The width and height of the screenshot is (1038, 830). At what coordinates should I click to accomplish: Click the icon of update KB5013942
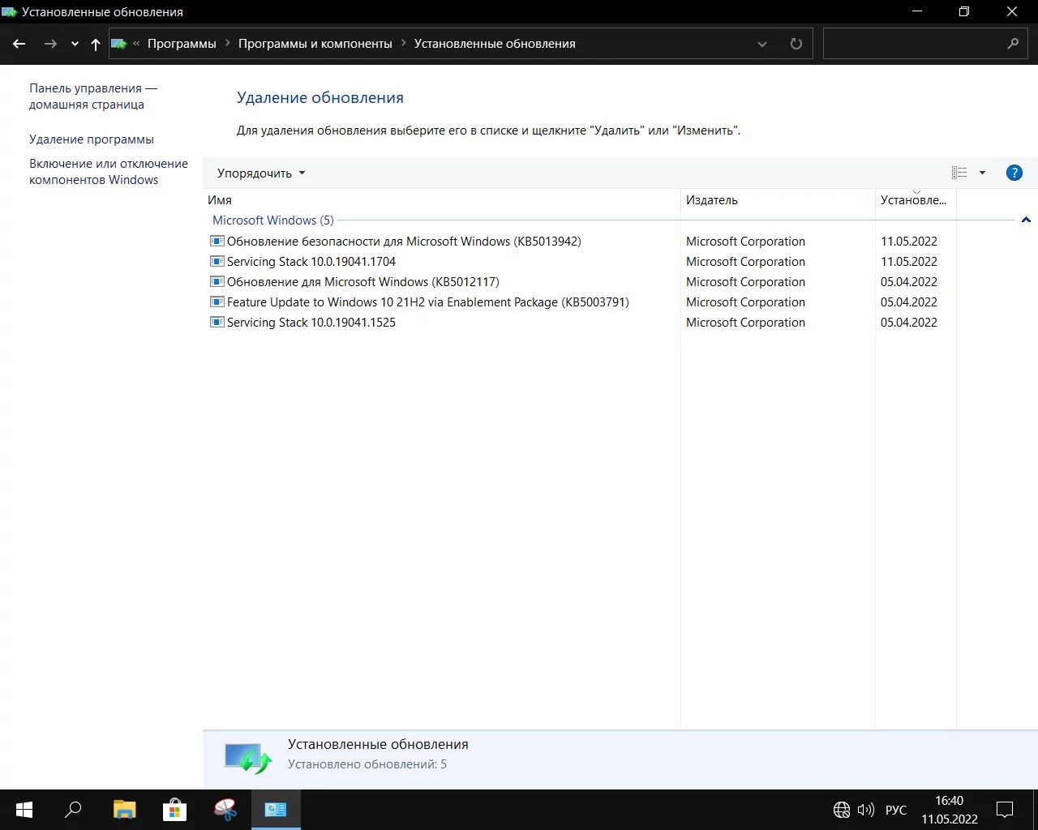point(217,241)
